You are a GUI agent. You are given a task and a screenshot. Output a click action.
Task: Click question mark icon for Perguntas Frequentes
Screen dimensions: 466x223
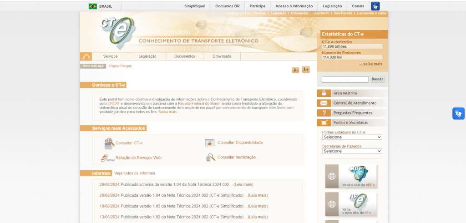[x=324, y=113]
